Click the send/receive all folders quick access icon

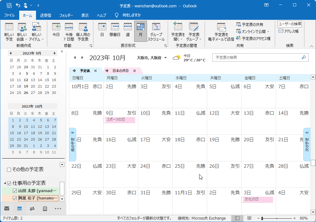9,5
